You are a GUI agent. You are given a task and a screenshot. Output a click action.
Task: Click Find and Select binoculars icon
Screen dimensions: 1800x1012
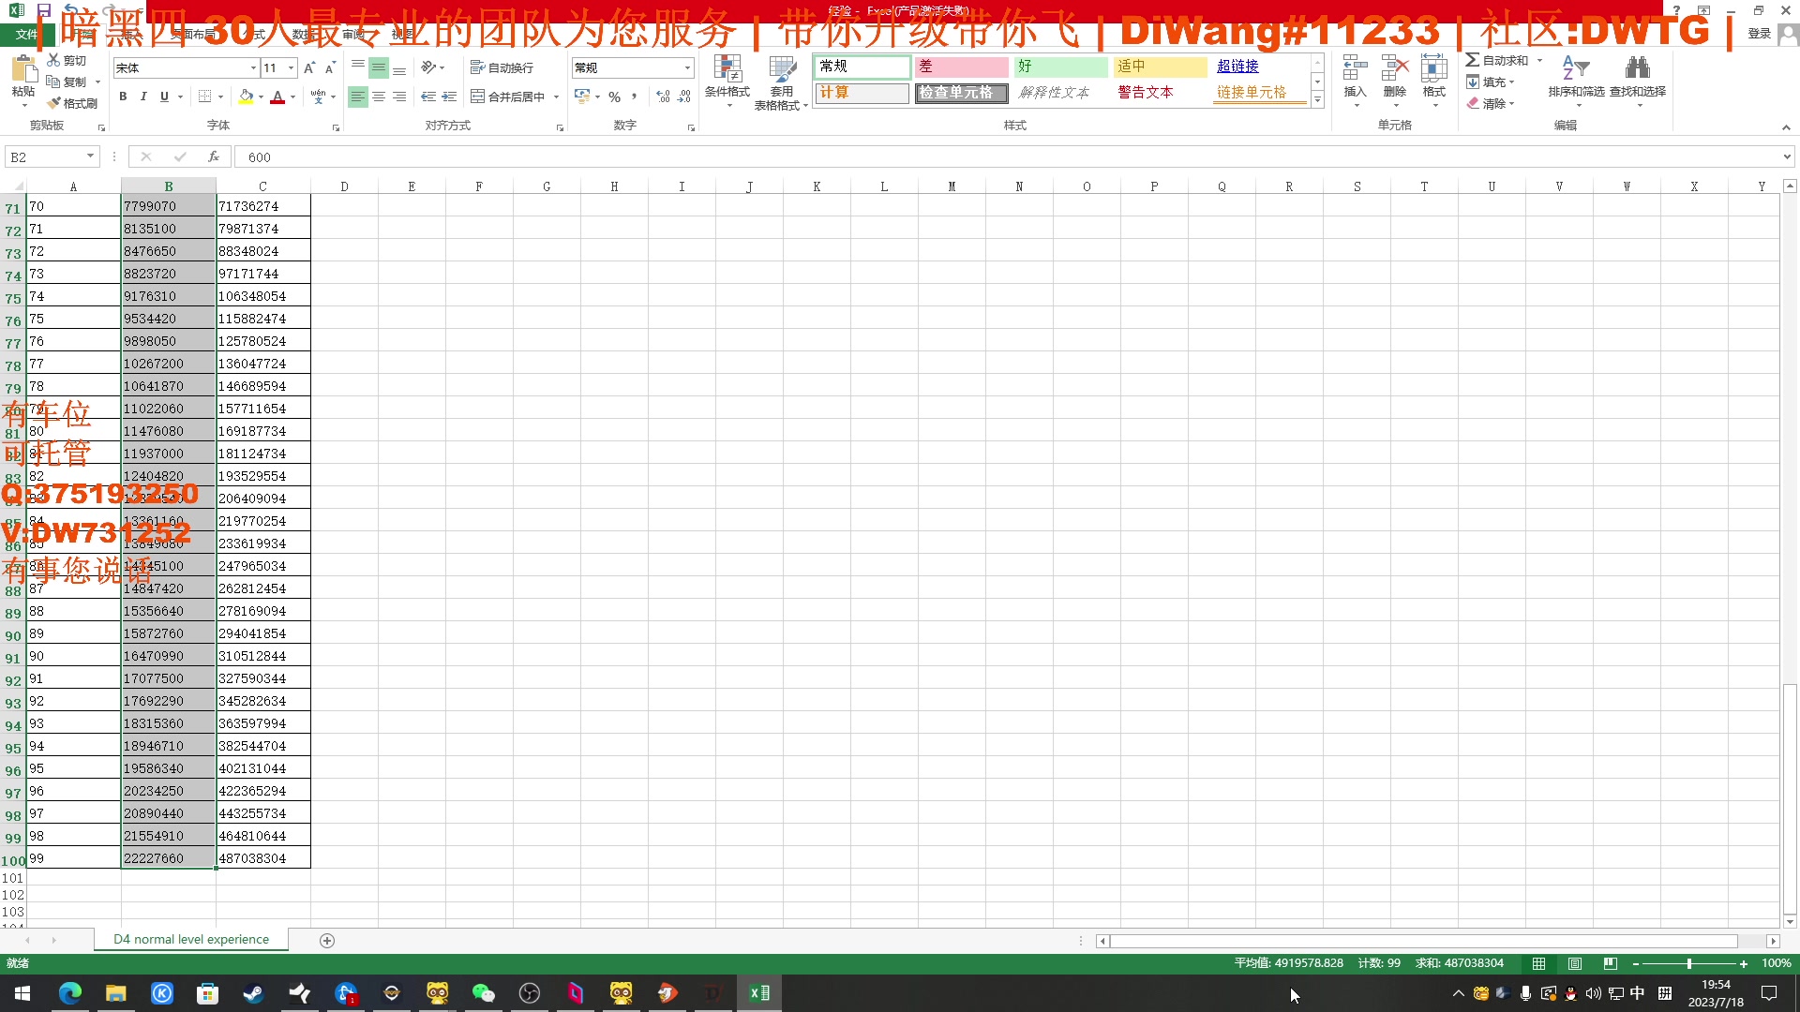[x=1637, y=68]
